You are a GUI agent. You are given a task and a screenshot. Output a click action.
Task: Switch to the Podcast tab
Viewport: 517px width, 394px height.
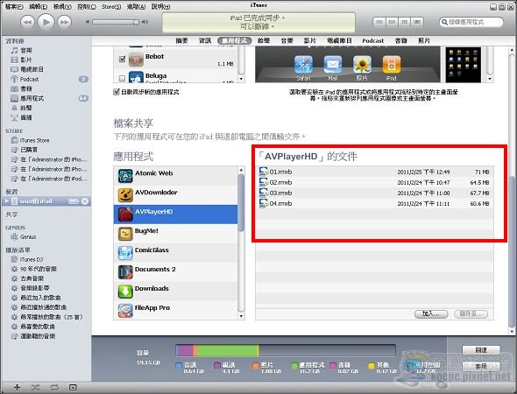(x=373, y=41)
